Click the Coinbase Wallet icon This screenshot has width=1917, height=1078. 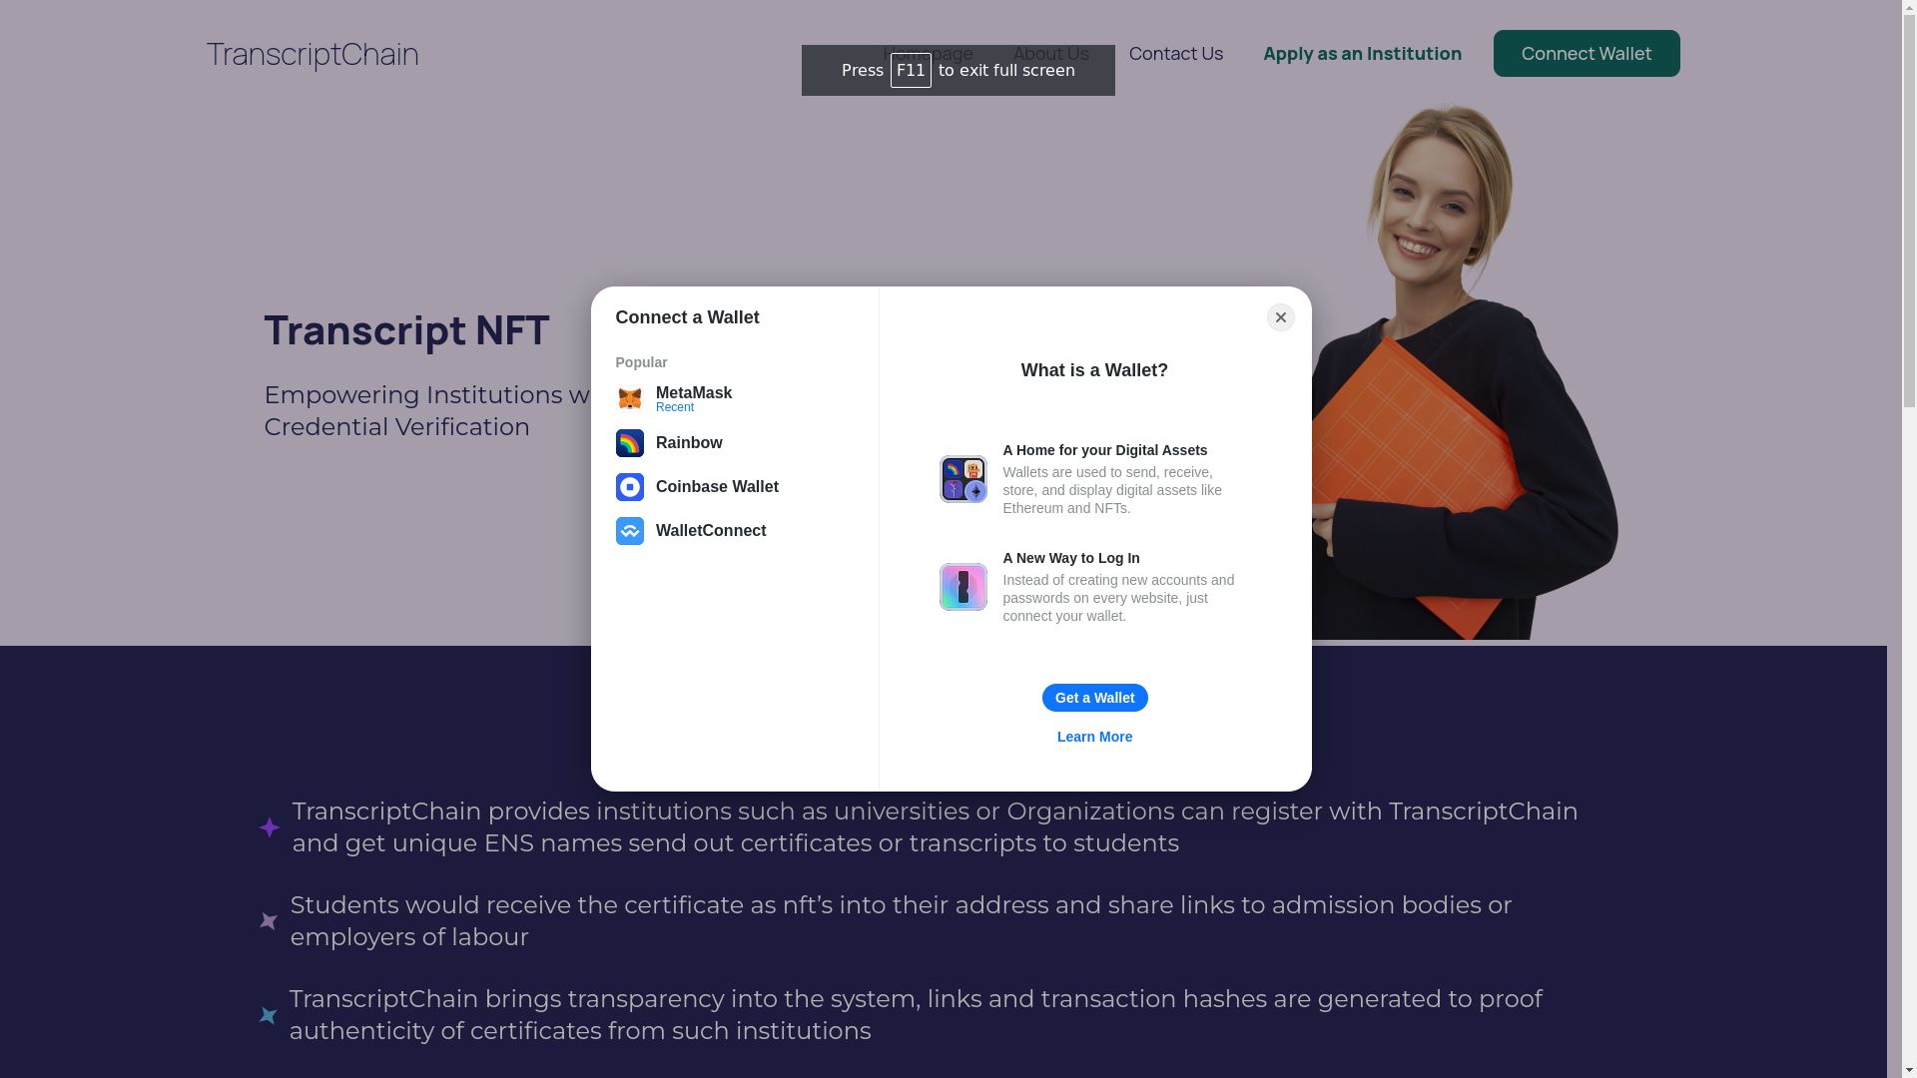629,487
